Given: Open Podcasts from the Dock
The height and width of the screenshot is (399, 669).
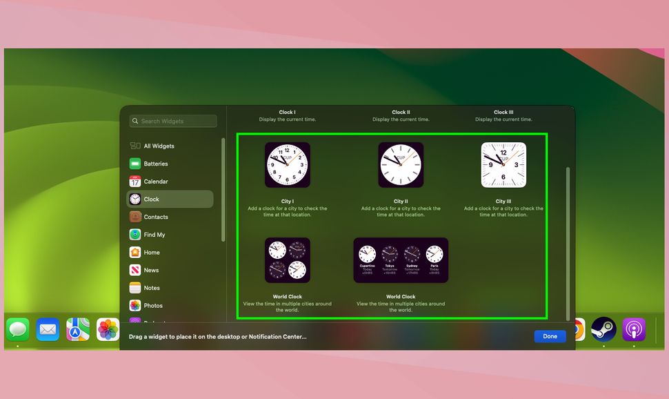Looking at the screenshot, I should [x=633, y=329].
